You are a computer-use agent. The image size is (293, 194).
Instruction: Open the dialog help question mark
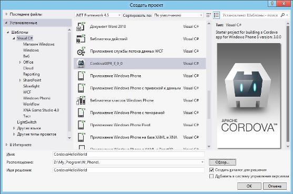point(272,4)
